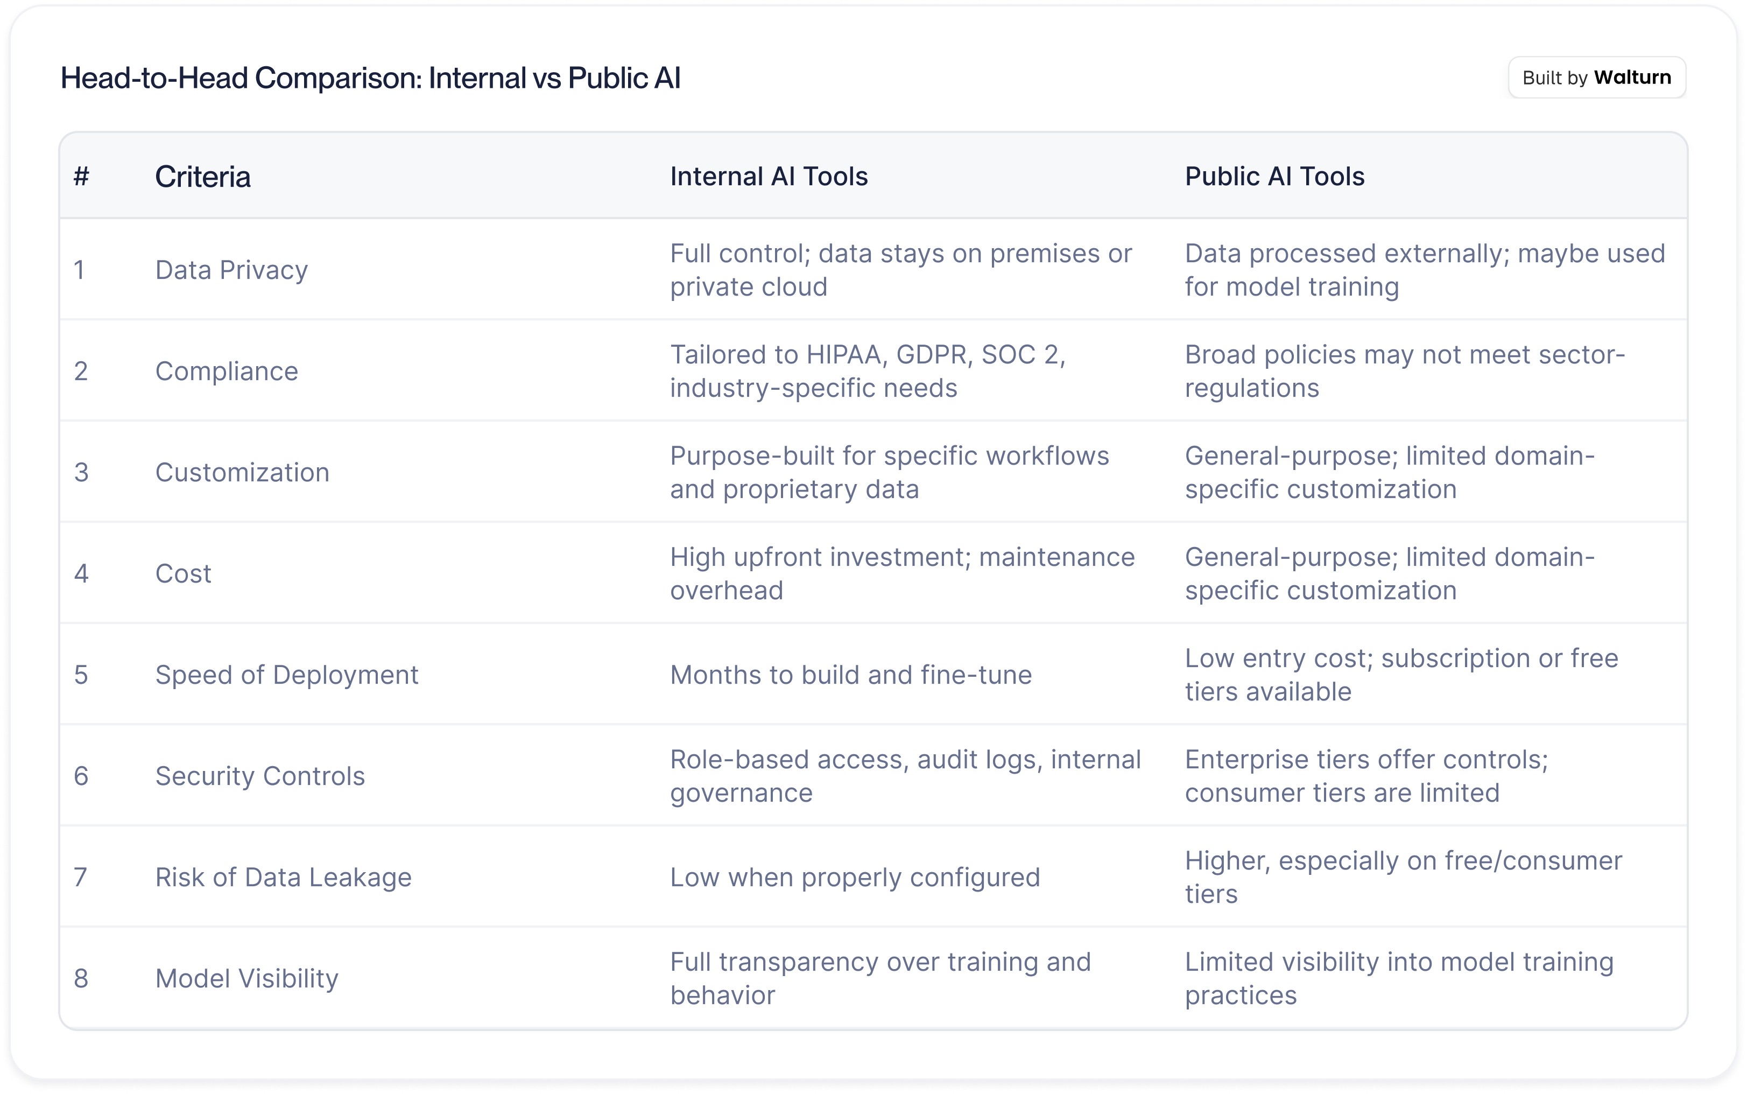
Task: Select the Compliance criteria cell
Action: [227, 371]
